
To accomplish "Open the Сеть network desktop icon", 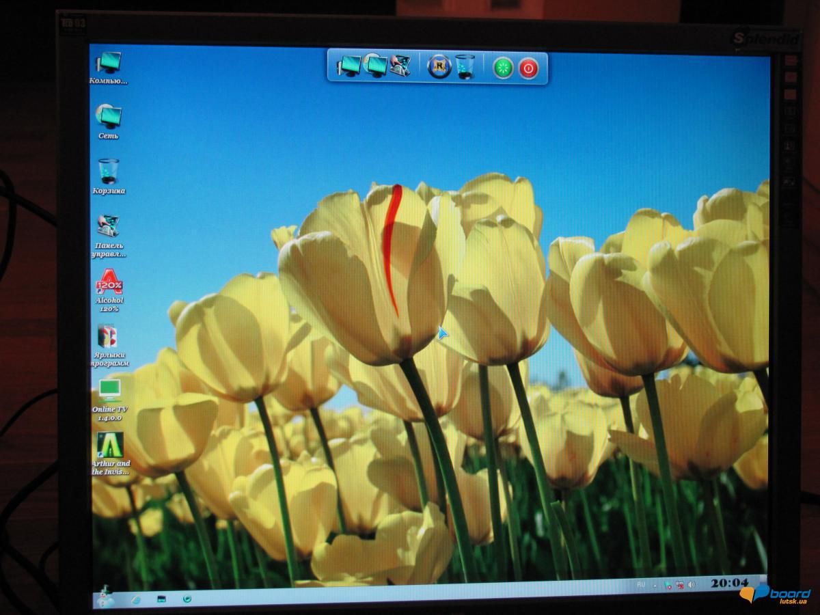I will (108, 117).
